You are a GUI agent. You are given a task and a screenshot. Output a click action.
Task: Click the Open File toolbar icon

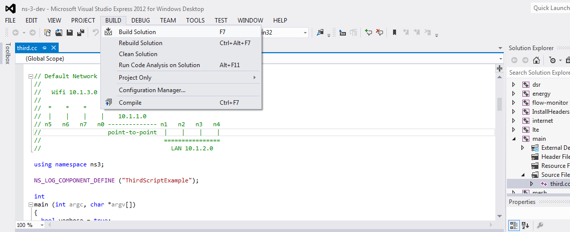[59, 33]
